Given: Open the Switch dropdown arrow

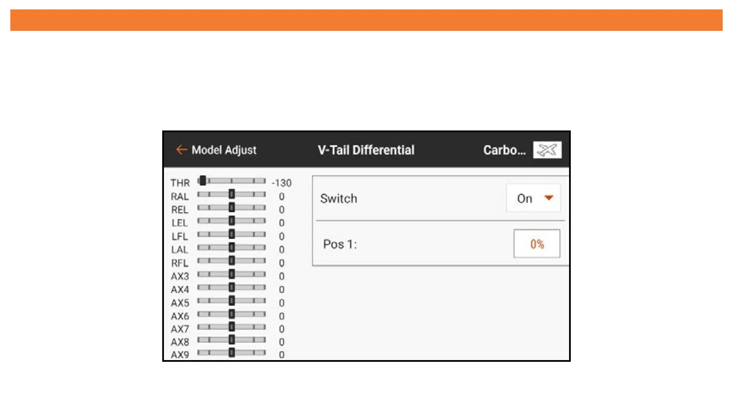Looking at the screenshot, I should pyautogui.click(x=548, y=198).
